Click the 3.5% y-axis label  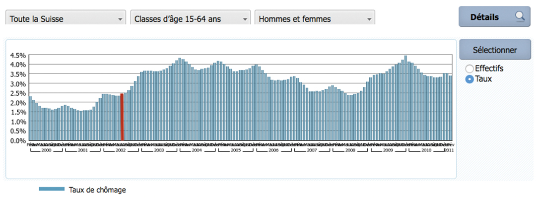tap(19, 74)
